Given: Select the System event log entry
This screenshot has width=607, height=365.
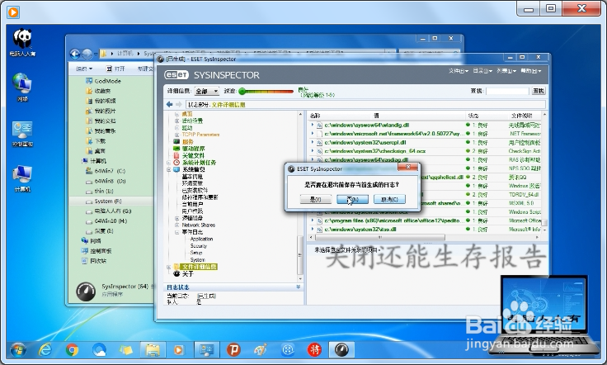Looking at the screenshot, I should [197, 259].
